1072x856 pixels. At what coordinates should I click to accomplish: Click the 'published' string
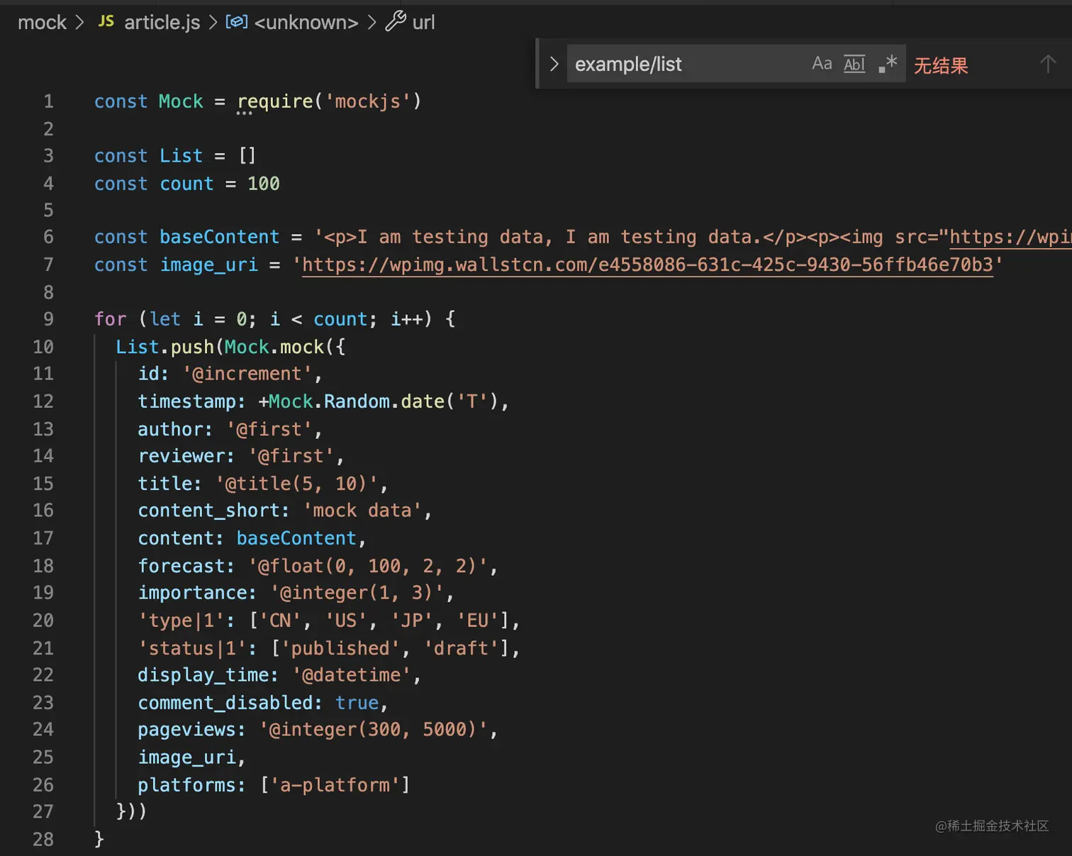(x=340, y=648)
